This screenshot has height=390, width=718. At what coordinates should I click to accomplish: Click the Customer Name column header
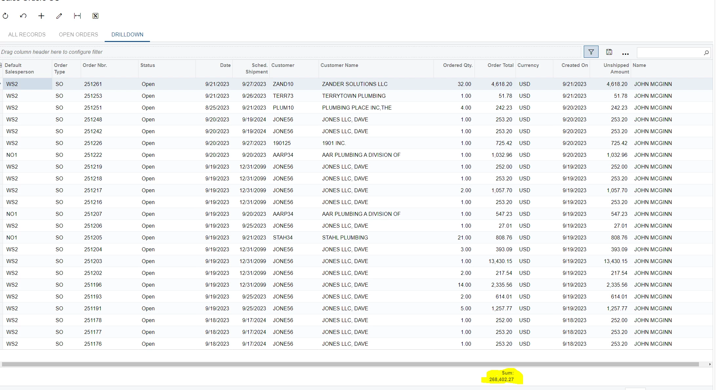click(x=339, y=65)
